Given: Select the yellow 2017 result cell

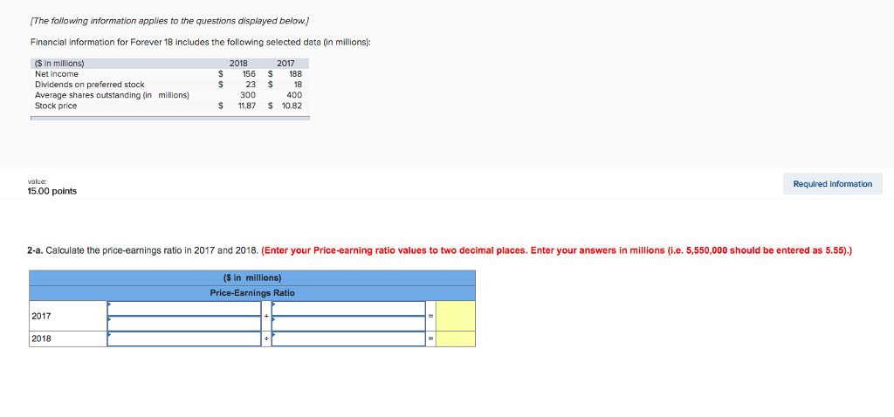Looking at the screenshot, I should tap(456, 316).
